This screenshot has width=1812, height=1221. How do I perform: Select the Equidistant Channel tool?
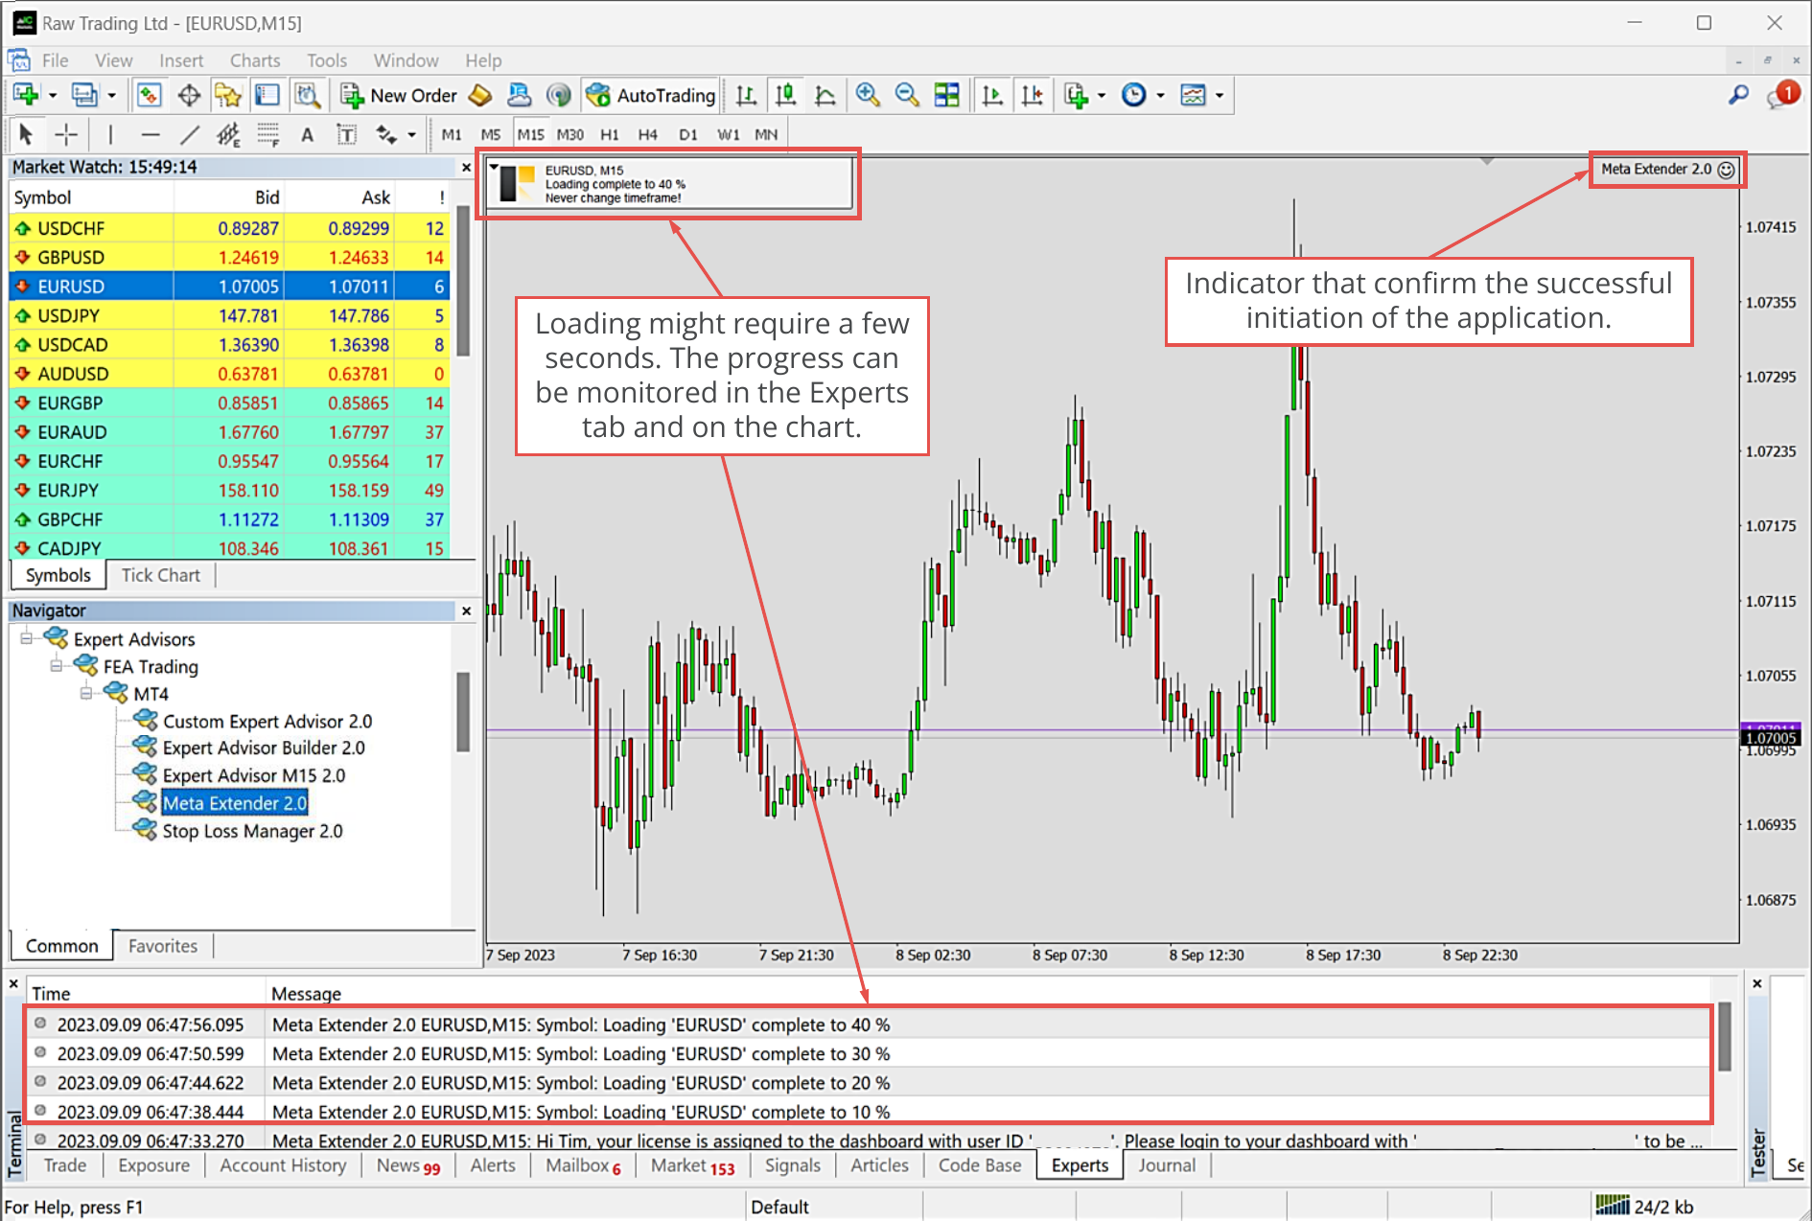point(228,134)
